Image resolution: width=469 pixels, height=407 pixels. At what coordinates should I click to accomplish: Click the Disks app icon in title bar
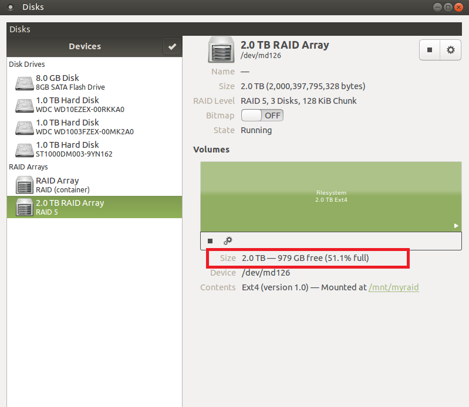click(x=11, y=7)
